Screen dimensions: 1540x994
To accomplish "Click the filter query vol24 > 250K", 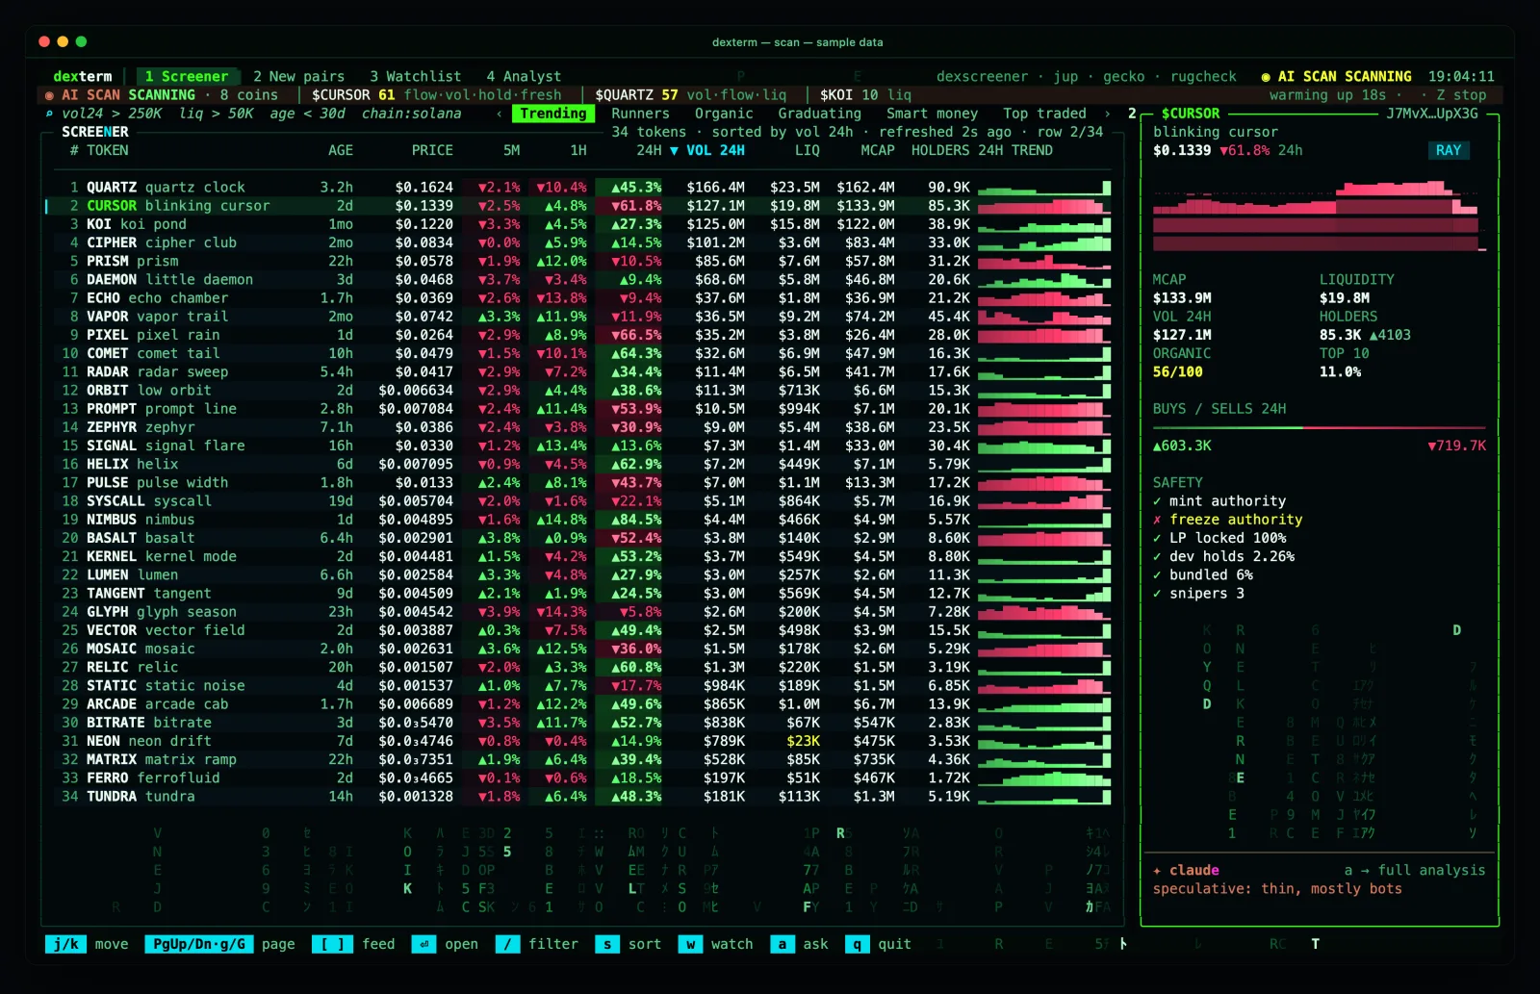I will pyautogui.click(x=112, y=114).
